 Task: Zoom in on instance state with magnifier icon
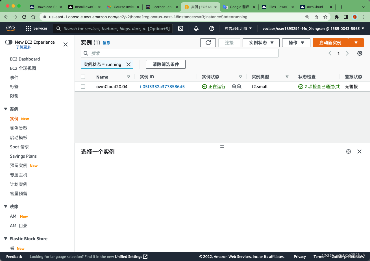click(235, 86)
